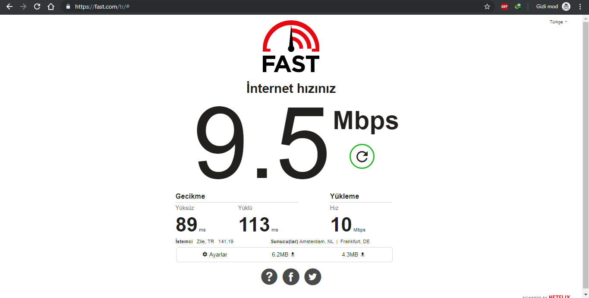Click the green retest refresh circle

pyautogui.click(x=362, y=156)
